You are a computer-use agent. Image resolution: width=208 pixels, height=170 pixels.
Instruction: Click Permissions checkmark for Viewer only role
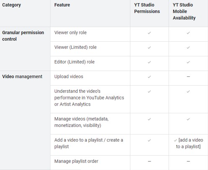(149, 33)
